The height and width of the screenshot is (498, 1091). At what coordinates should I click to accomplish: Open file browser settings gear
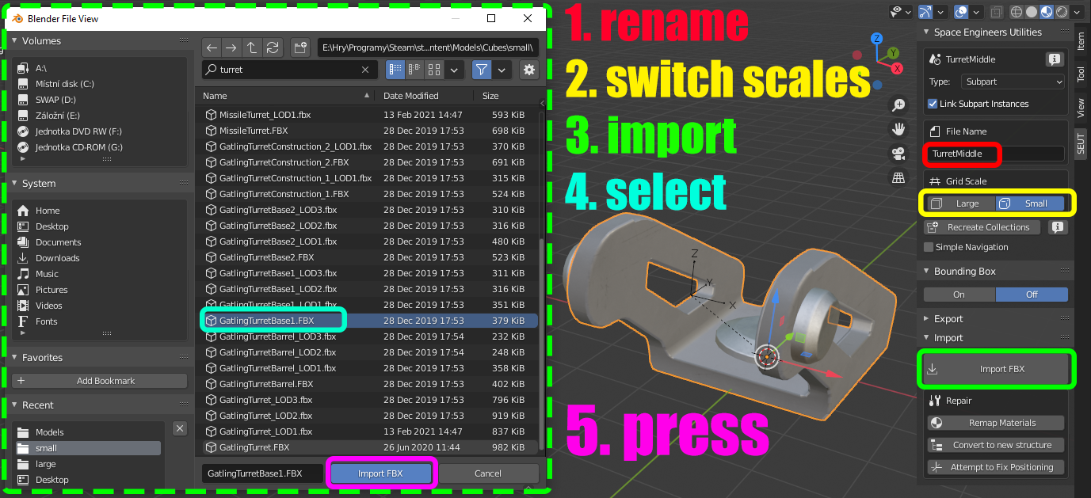point(529,70)
